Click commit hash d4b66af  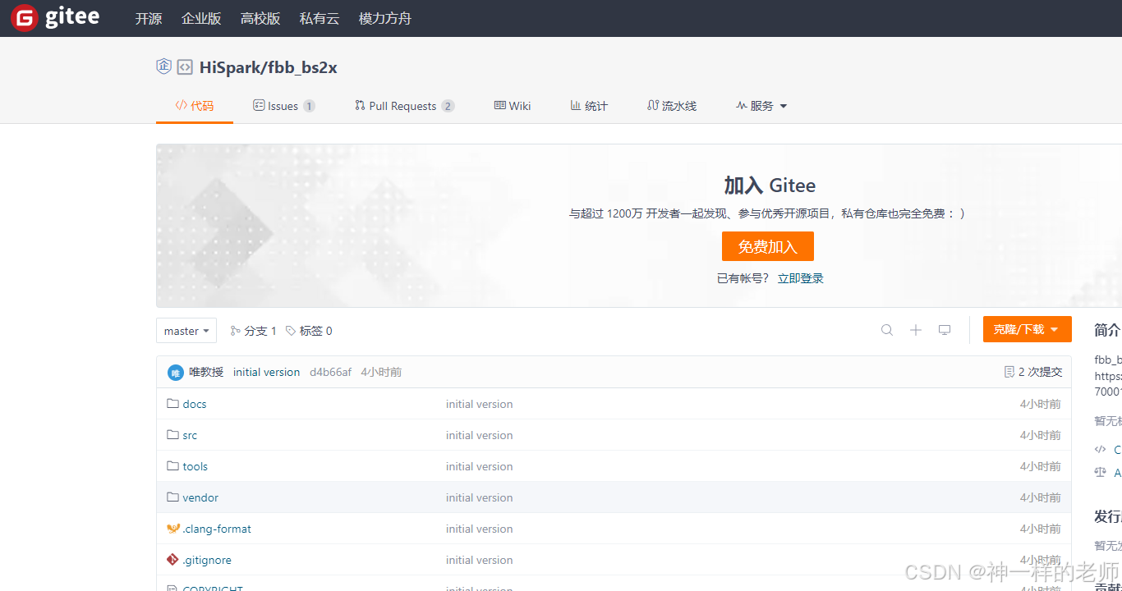[330, 372]
